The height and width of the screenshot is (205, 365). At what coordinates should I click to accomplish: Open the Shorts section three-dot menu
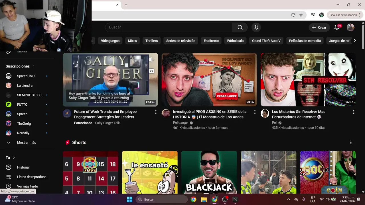(x=351, y=142)
